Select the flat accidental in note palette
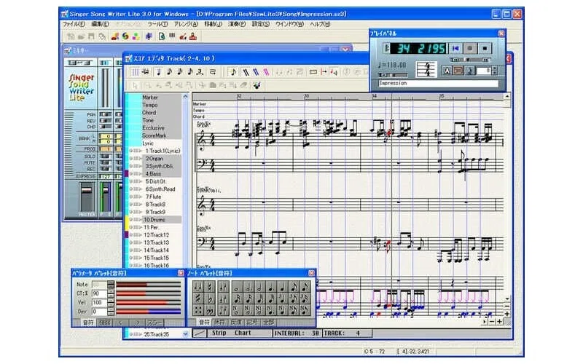This screenshot has width=583, height=364. [209, 298]
